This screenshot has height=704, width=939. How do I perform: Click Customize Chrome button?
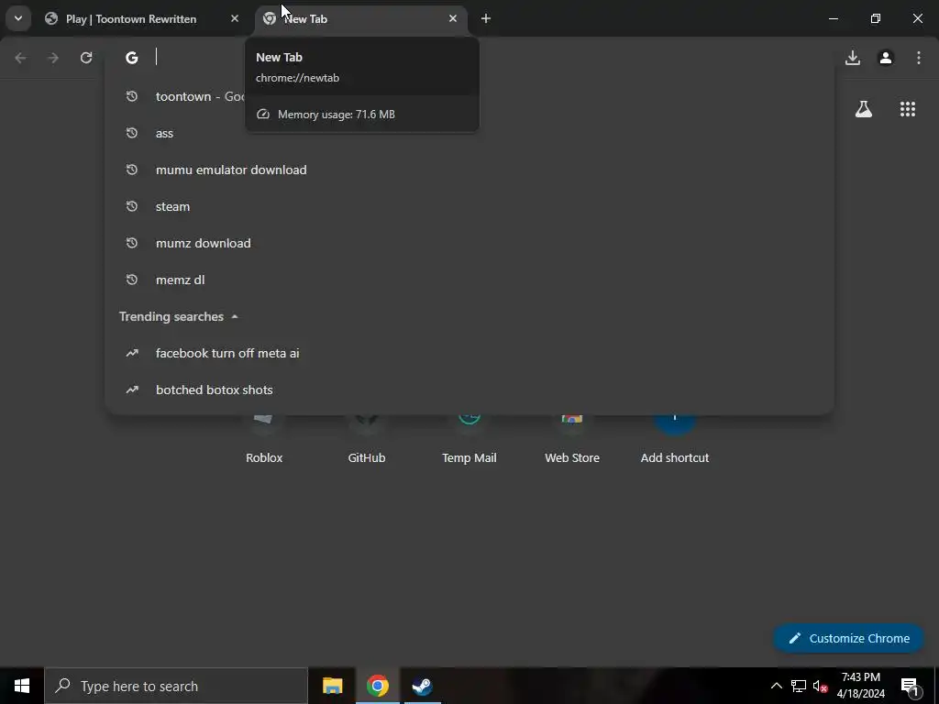point(849,638)
